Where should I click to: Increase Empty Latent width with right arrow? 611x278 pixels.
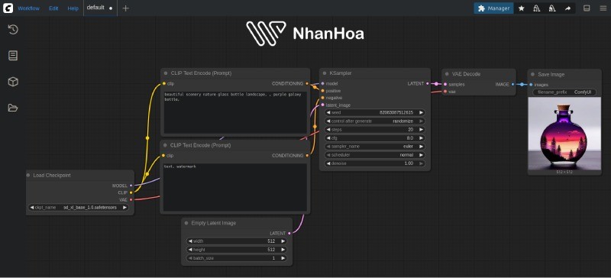point(283,241)
